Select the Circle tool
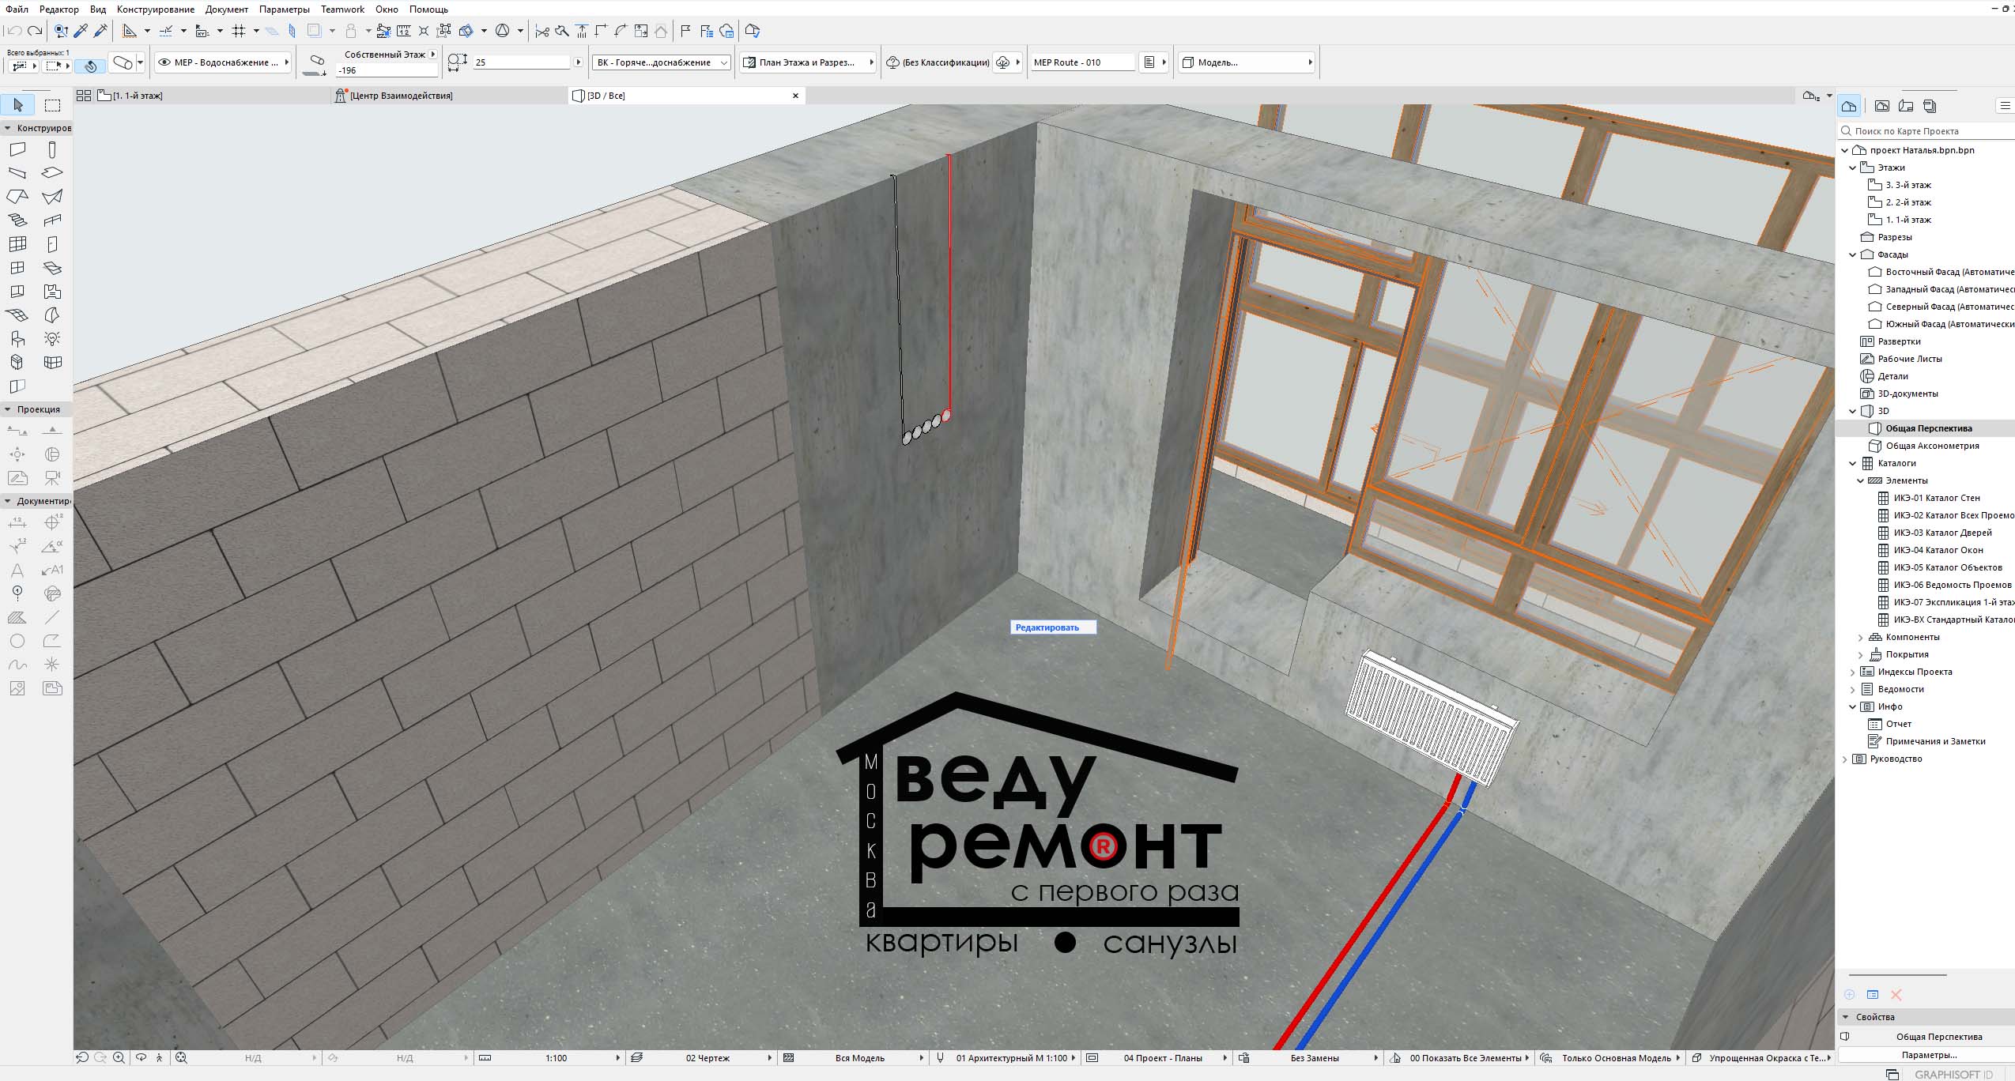The height and width of the screenshot is (1081, 2015). pos(17,641)
